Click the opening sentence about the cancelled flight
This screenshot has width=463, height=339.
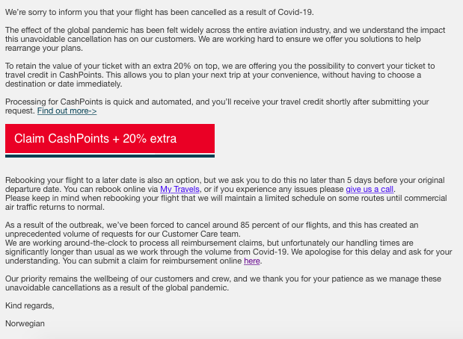(x=159, y=13)
